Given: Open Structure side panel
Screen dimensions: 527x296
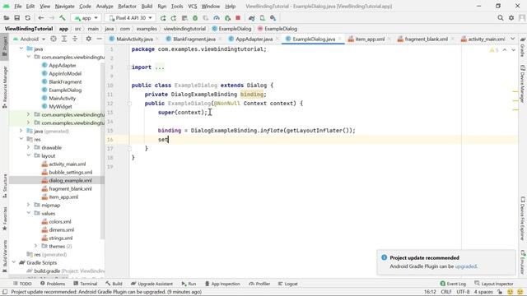Looking at the screenshot, I should pyautogui.click(x=5, y=186).
